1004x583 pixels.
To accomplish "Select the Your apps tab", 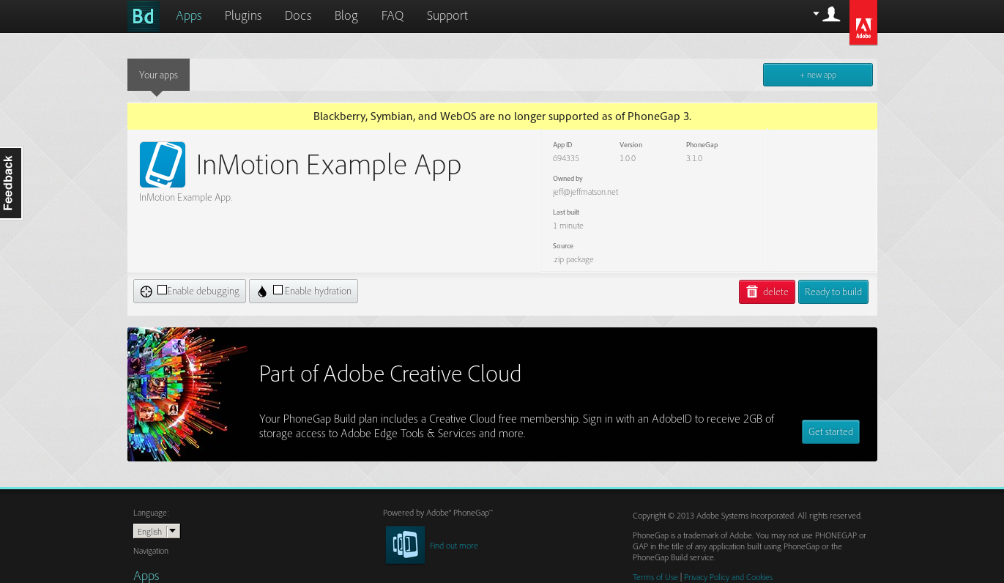I will (158, 75).
